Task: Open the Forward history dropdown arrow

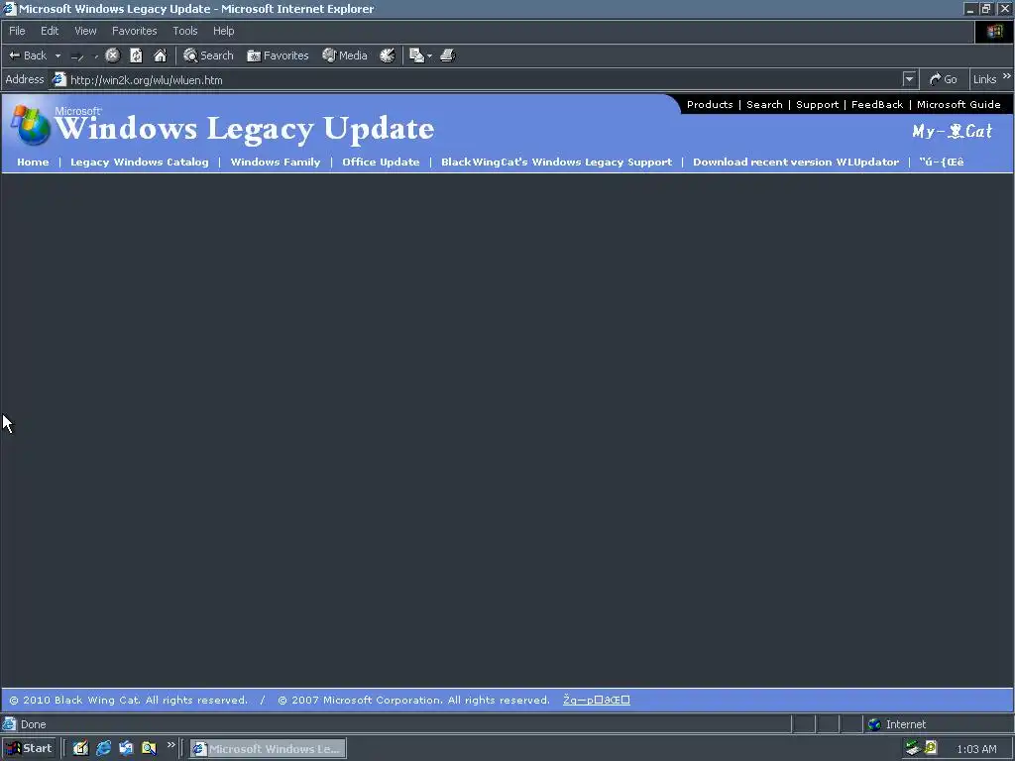Action: point(96,56)
